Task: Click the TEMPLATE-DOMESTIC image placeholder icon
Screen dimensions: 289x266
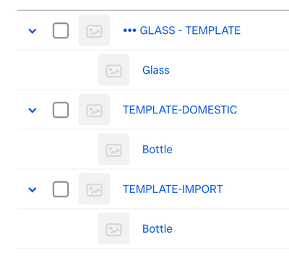Action: coord(94,110)
